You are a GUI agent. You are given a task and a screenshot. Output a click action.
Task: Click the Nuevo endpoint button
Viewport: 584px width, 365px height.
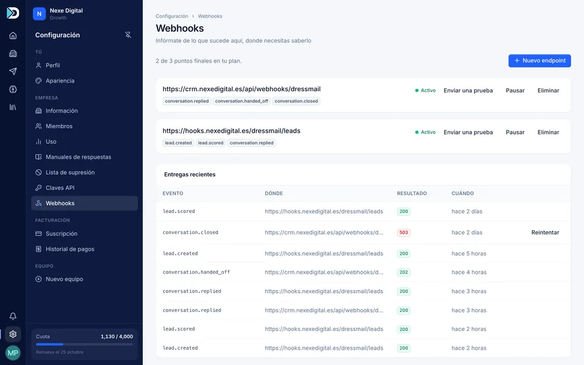point(540,61)
